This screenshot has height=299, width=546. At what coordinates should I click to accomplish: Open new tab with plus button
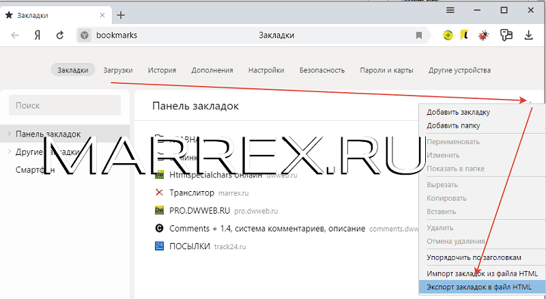[x=121, y=15]
